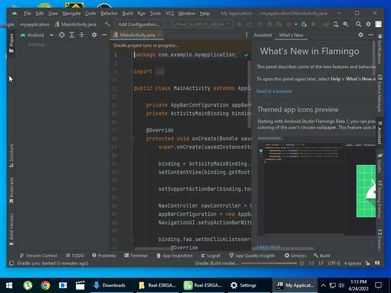Click Learn more link
Viewport: 391px width, 293px height.
(268, 246)
